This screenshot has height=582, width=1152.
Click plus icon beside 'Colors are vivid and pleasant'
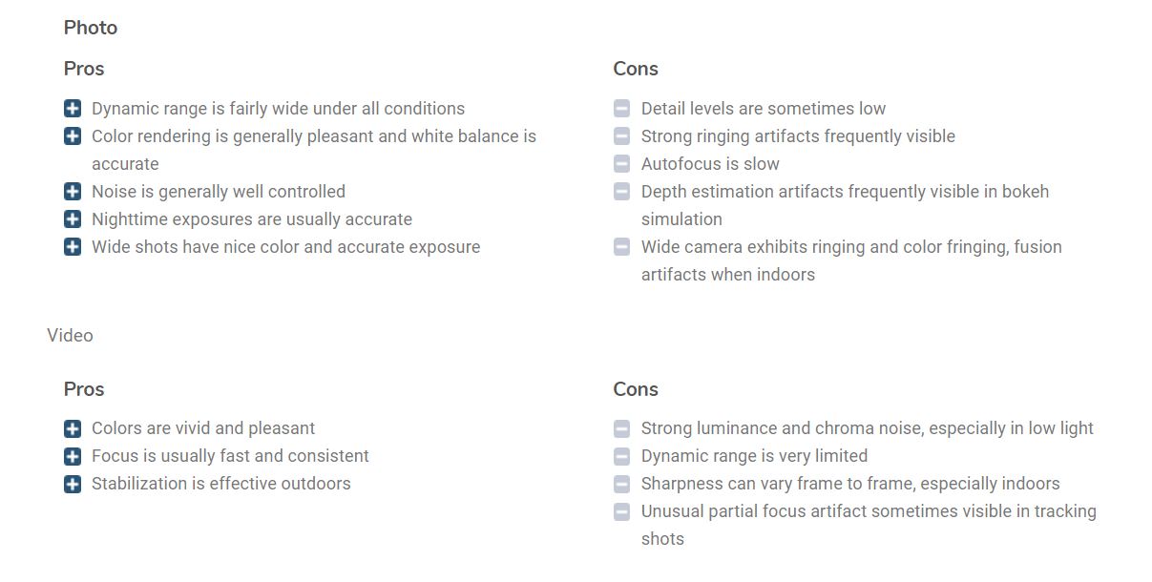73,428
